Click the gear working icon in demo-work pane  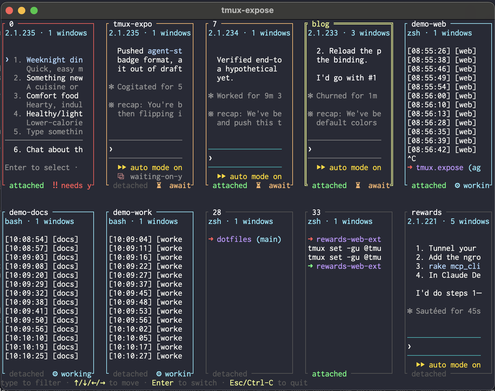tap(159, 374)
